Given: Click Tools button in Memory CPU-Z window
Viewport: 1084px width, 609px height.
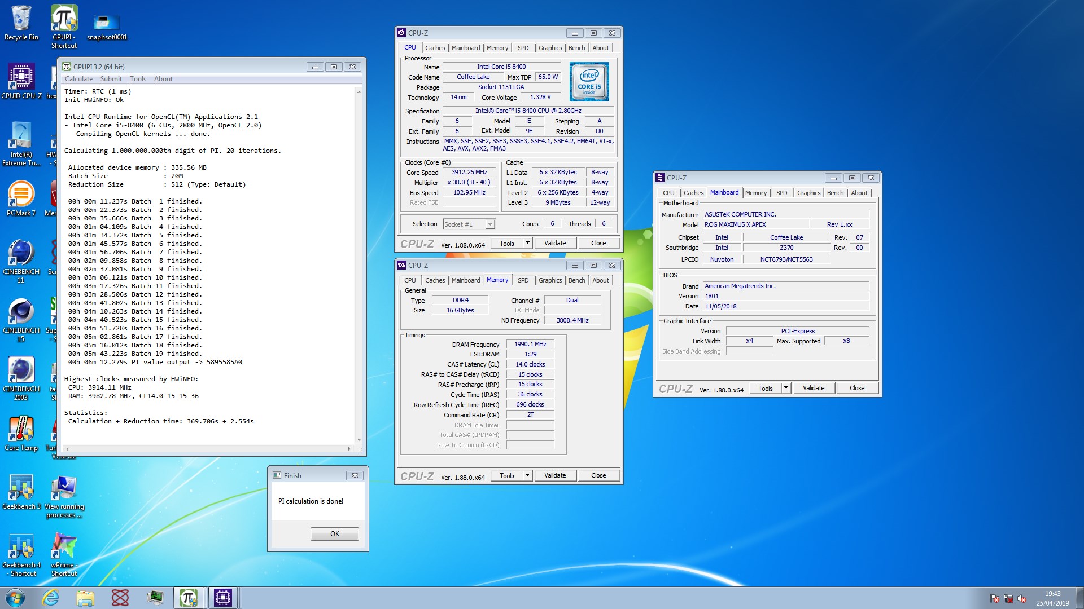Looking at the screenshot, I should tap(507, 475).
